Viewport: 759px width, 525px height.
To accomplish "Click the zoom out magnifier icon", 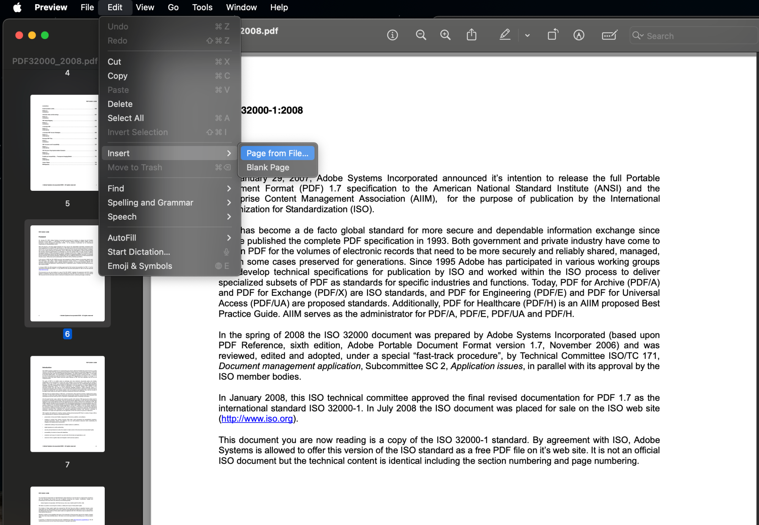I will coord(421,35).
